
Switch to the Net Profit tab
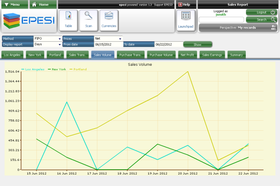point(187,55)
